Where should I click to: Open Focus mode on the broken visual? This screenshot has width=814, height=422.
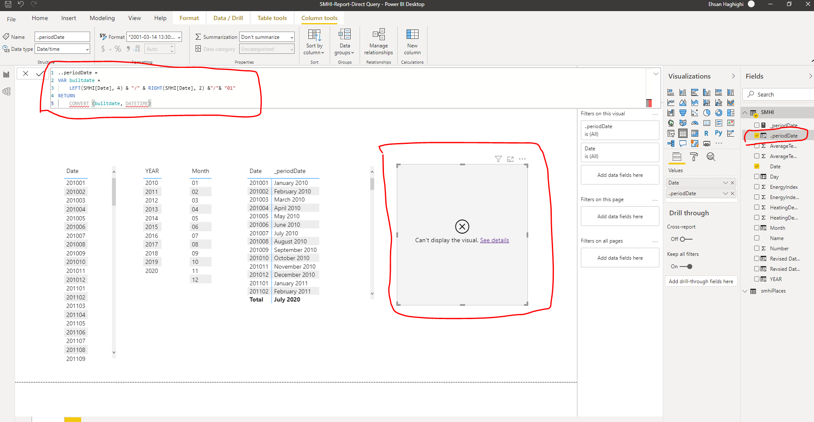click(x=510, y=159)
